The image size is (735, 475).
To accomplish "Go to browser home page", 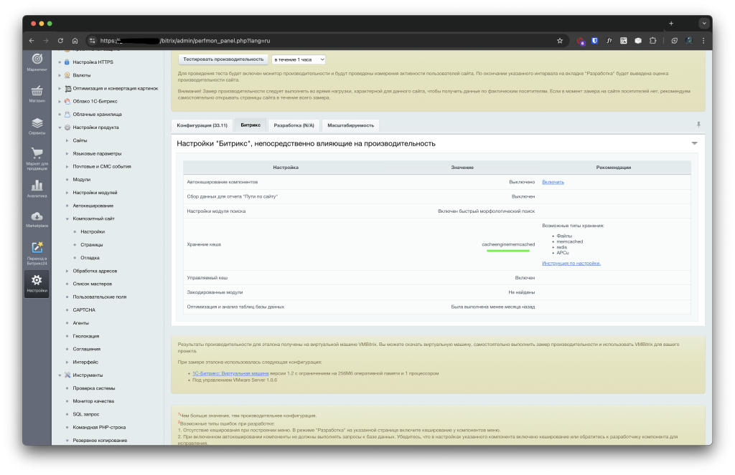I will coord(75,41).
